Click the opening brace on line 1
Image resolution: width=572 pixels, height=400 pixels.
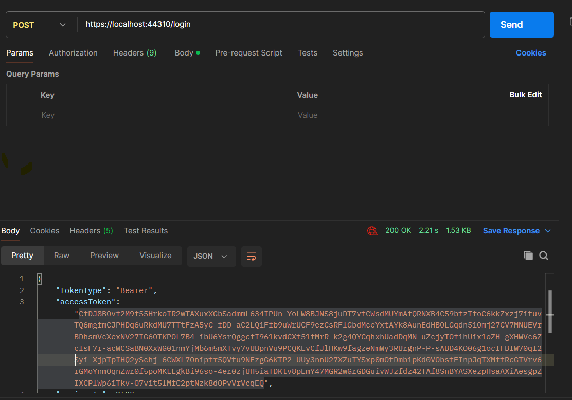(x=40, y=279)
